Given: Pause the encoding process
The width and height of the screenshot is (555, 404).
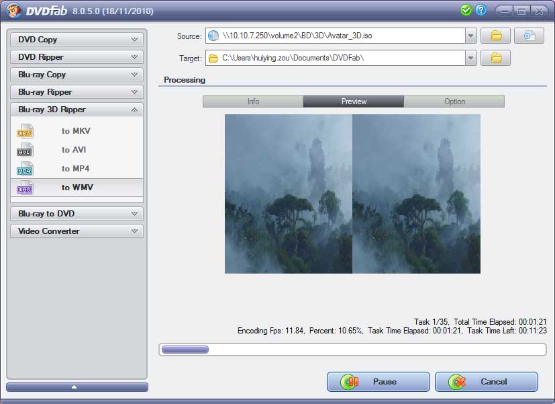Looking at the screenshot, I should pos(379,382).
